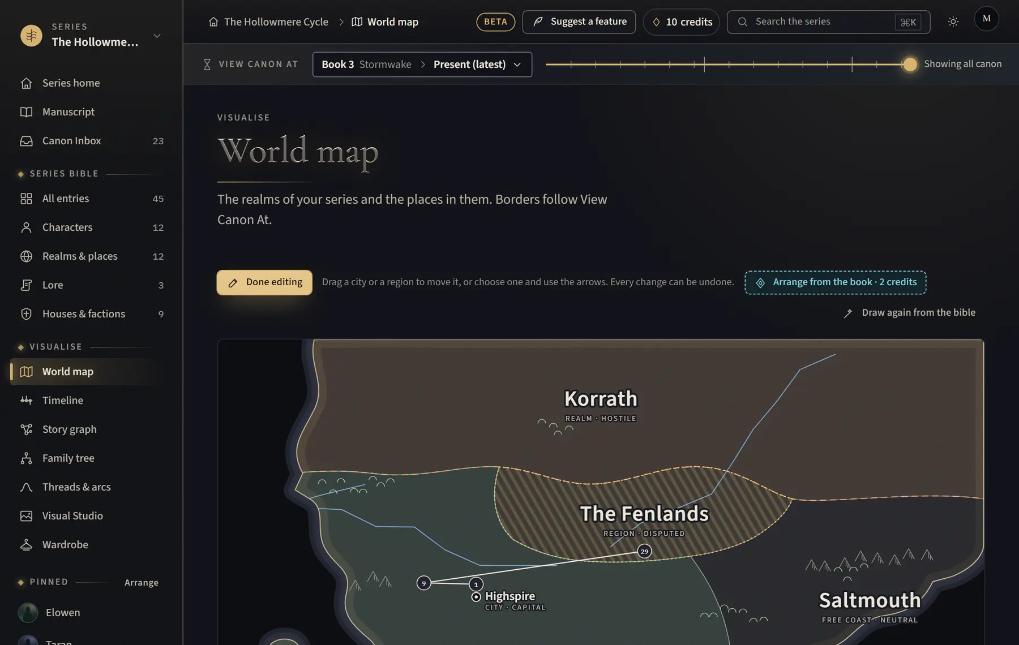Screen dimensions: 1019x645
Task: Click the Manuscript book icon
Action: [x=26, y=112]
